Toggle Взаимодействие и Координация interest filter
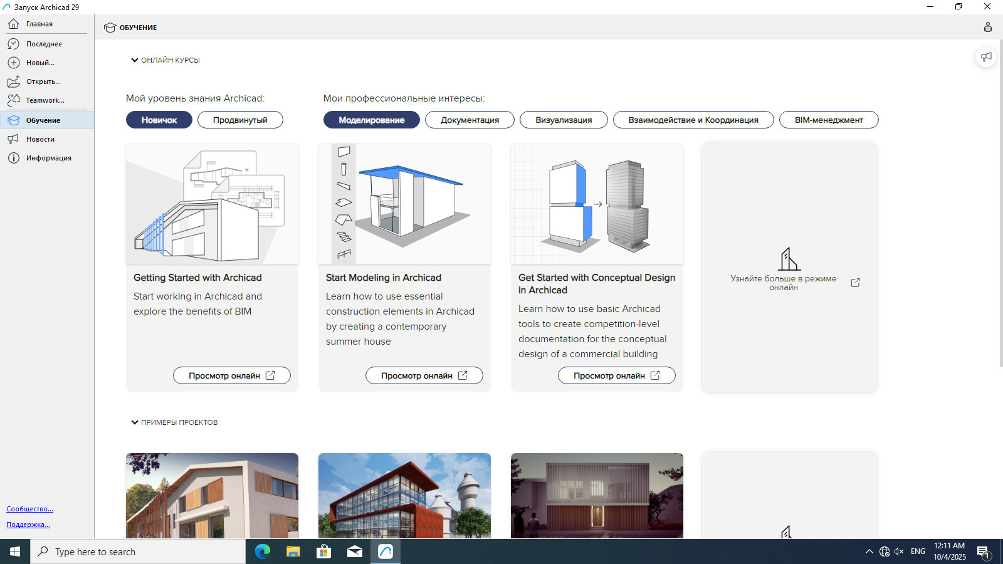 pyautogui.click(x=693, y=120)
